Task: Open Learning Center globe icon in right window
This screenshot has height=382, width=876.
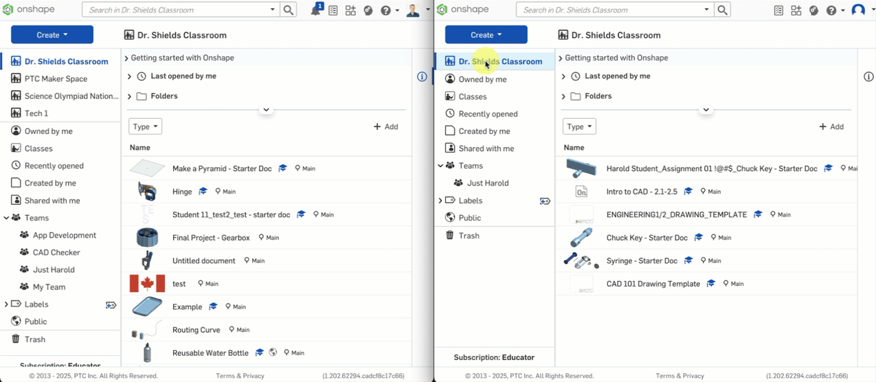Action: click(814, 10)
